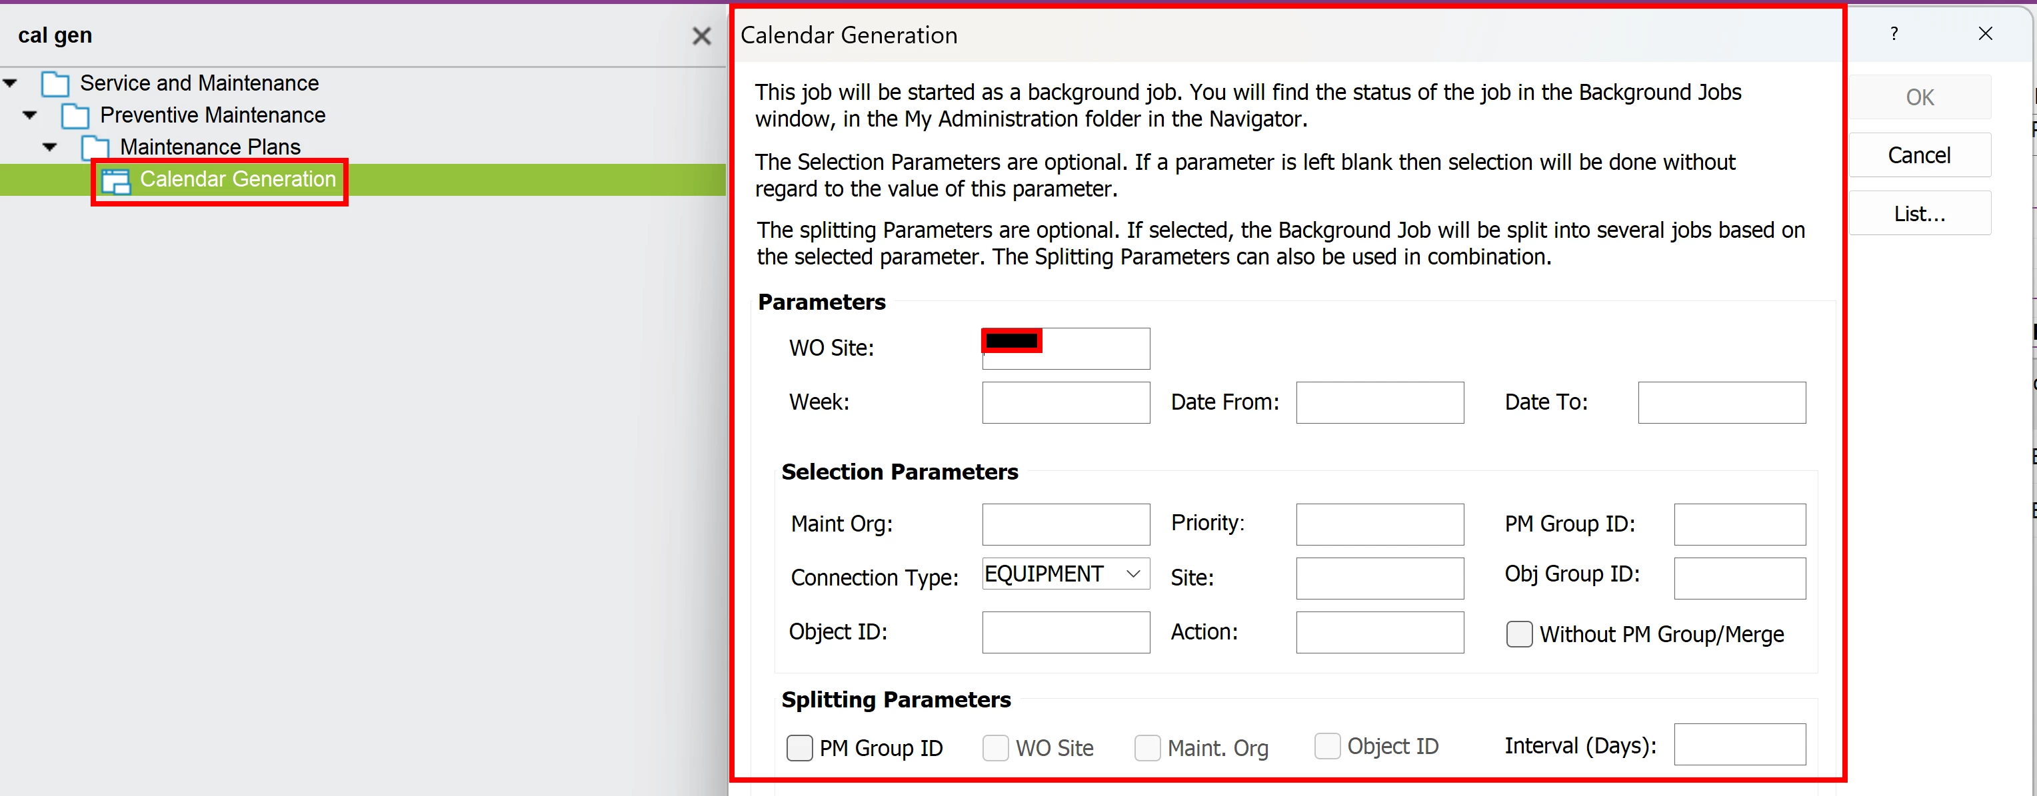Click the Preventive Maintenance folder icon
2037x796 pixels.
click(75, 116)
